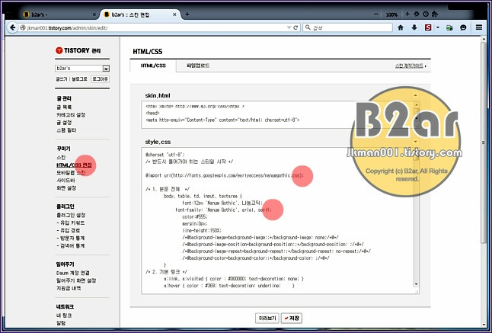Click the 로그아웃 button
This screenshot has height=333, width=492.
coord(100,79)
